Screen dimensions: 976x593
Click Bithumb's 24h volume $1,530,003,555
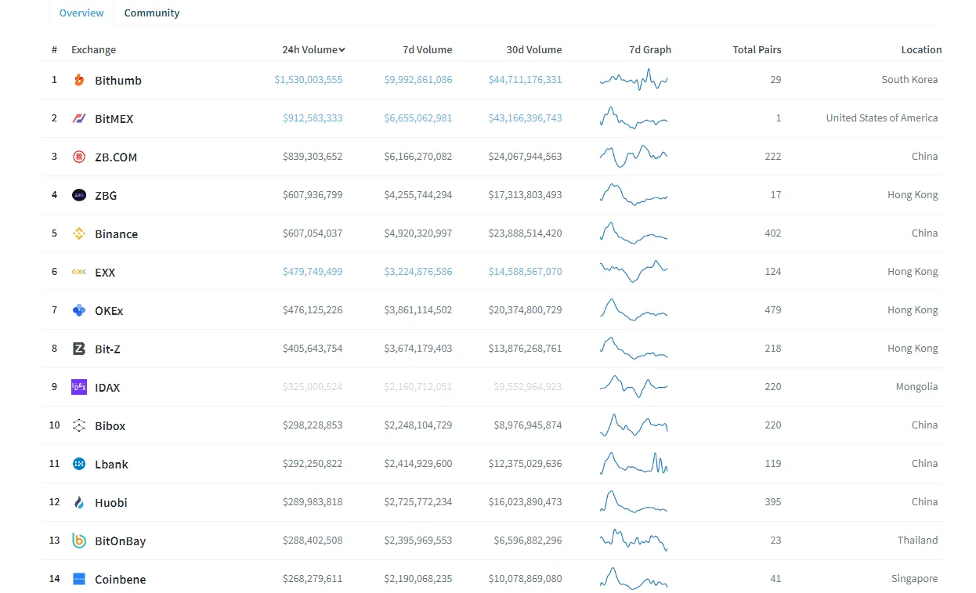pos(309,79)
